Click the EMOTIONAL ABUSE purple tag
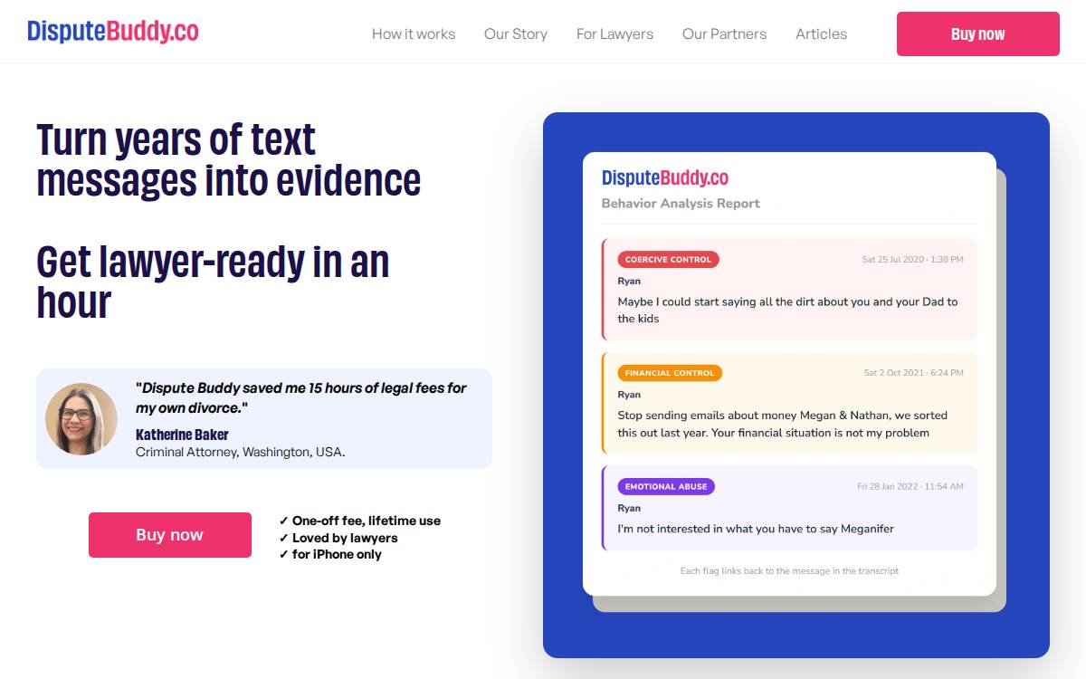The height and width of the screenshot is (679, 1086). 666,486
